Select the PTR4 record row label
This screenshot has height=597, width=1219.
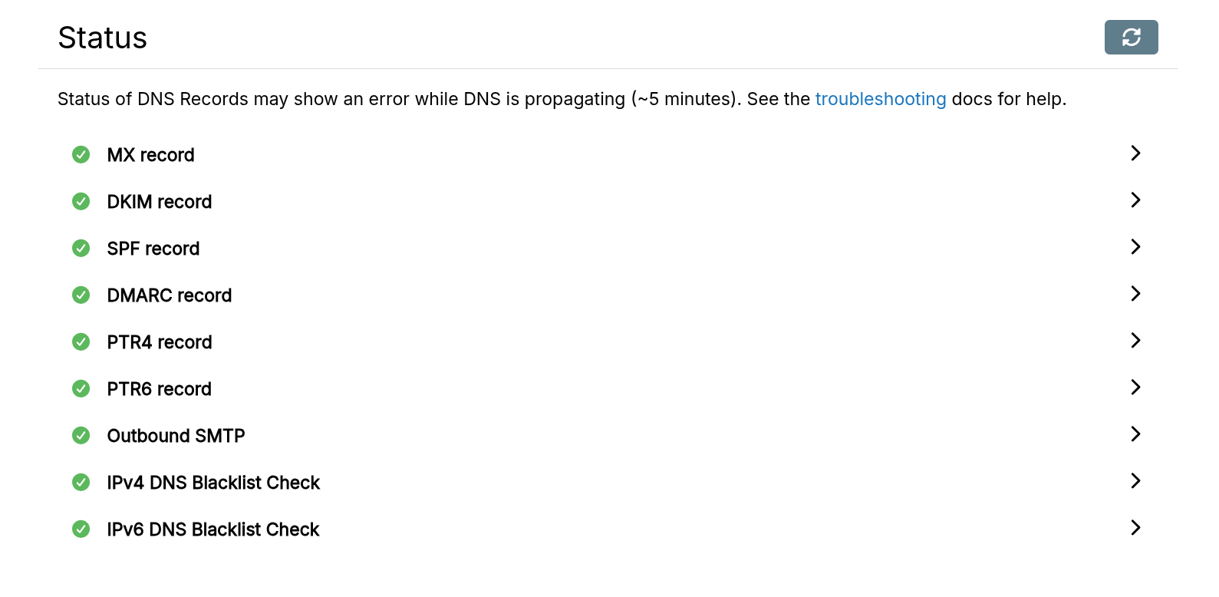click(159, 342)
